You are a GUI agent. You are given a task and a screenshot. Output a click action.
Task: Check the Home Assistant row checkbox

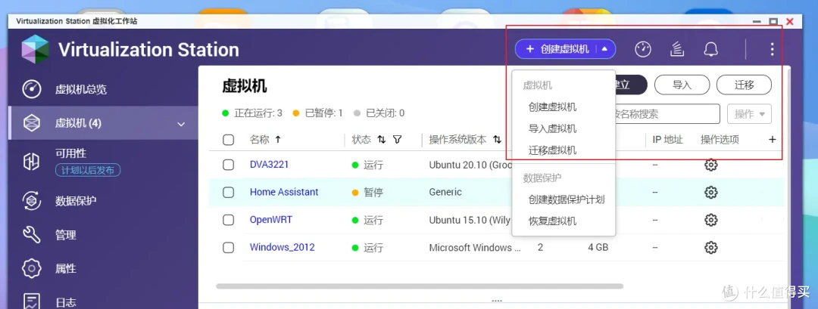tap(228, 192)
